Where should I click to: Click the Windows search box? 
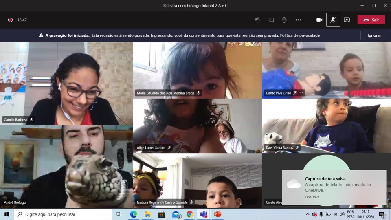point(63,214)
